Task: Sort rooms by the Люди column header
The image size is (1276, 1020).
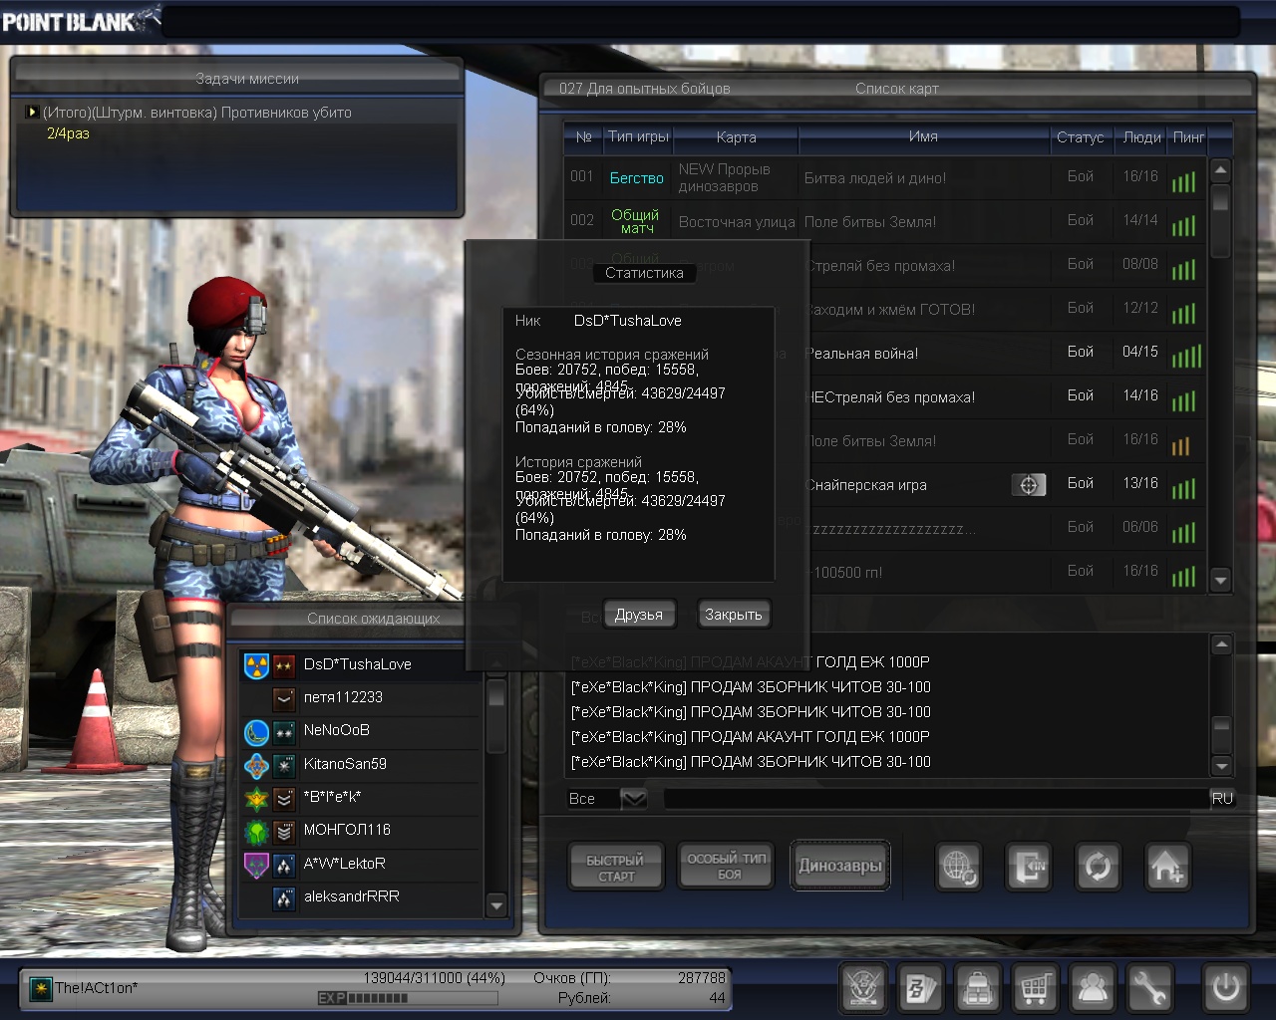Action: (x=1141, y=137)
